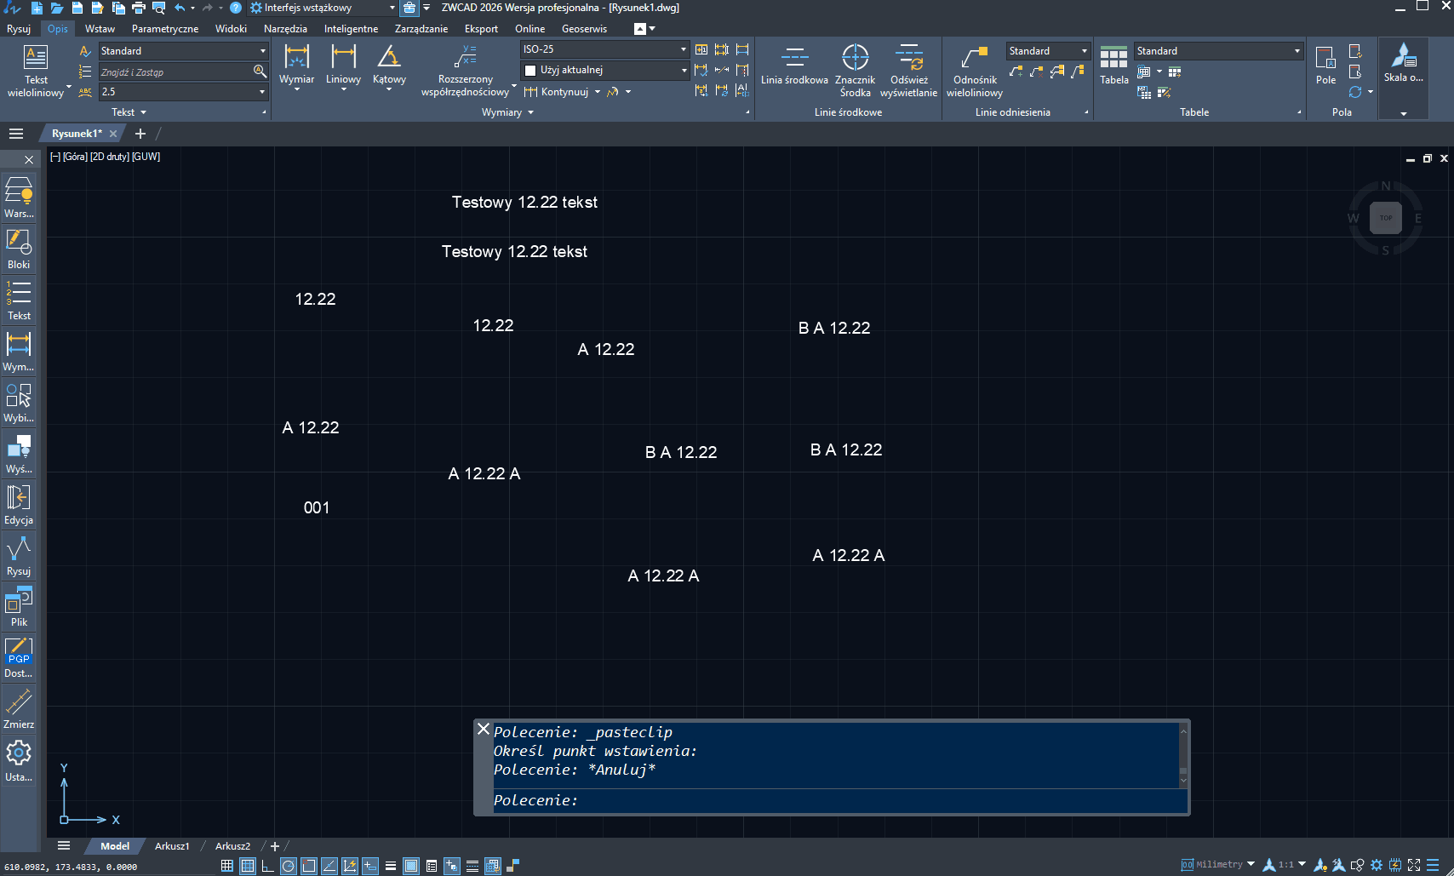
Task: Select the Tekst wieloliniowy tool
Action: tap(36, 71)
